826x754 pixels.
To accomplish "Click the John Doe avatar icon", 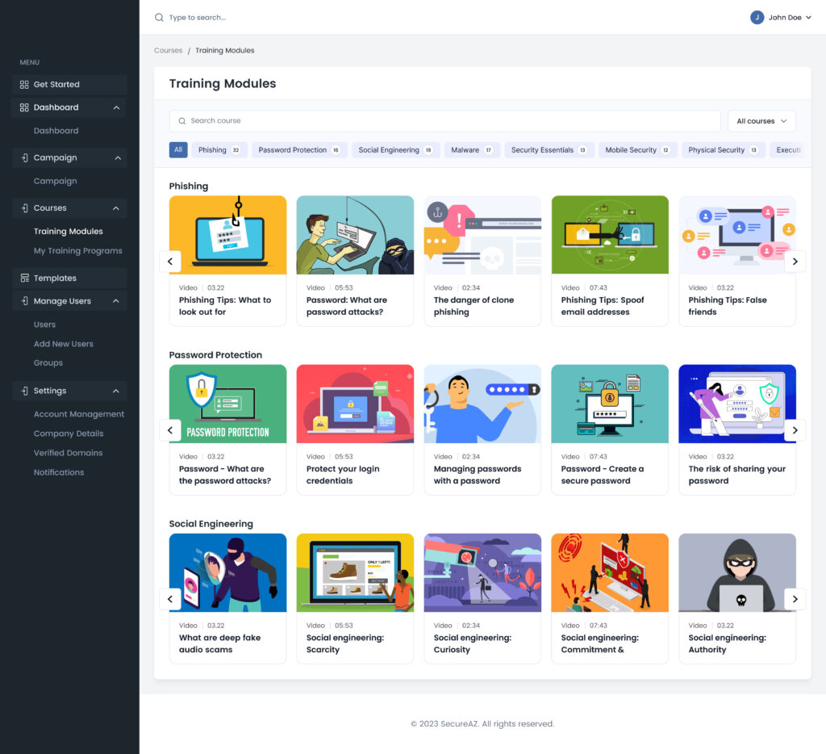I will (757, 18).
